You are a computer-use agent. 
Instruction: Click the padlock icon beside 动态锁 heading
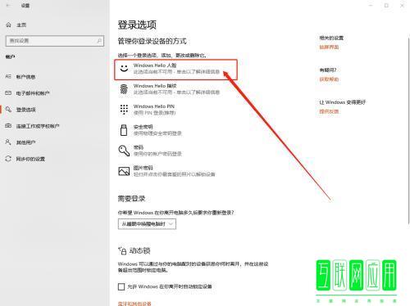[122, 250]
